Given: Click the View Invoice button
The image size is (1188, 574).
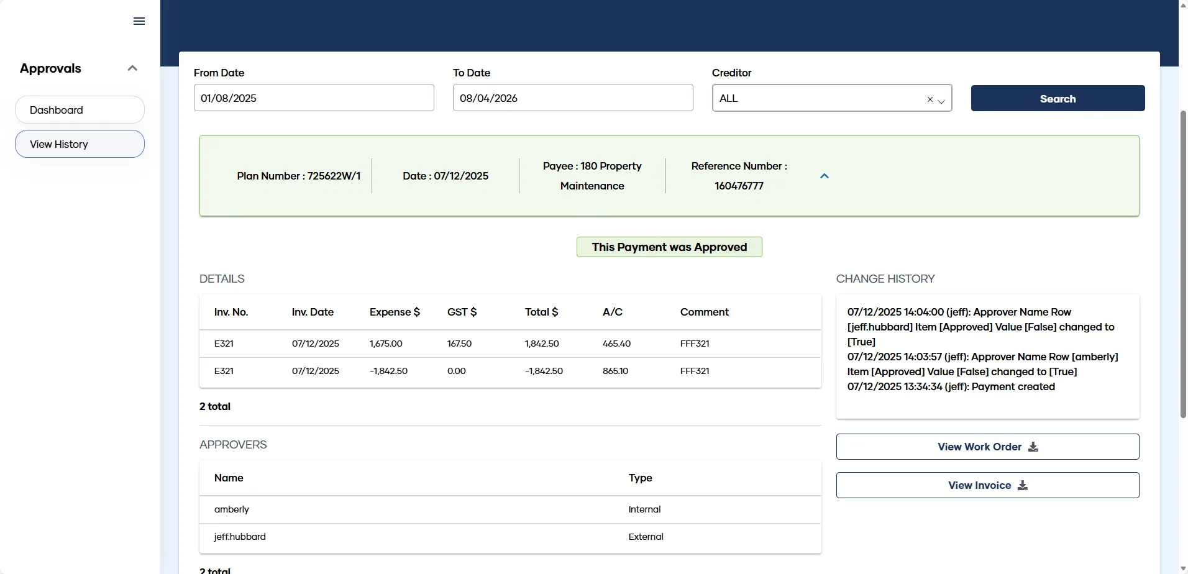Looking at the screenshot, I should (x=987, y=485).
